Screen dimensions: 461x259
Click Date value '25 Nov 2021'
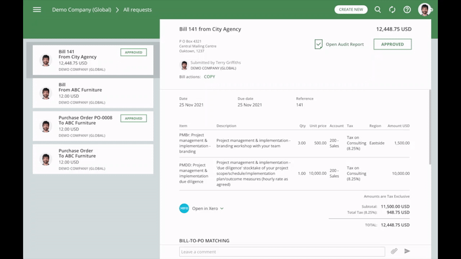pos(191,105)
